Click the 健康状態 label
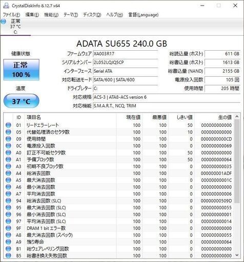This screenshot has width=244, height=262. coord(21,54)
